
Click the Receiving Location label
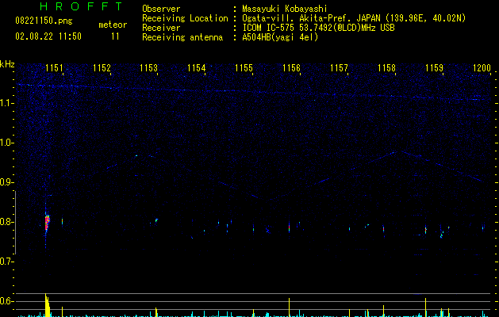pos(185,18)
